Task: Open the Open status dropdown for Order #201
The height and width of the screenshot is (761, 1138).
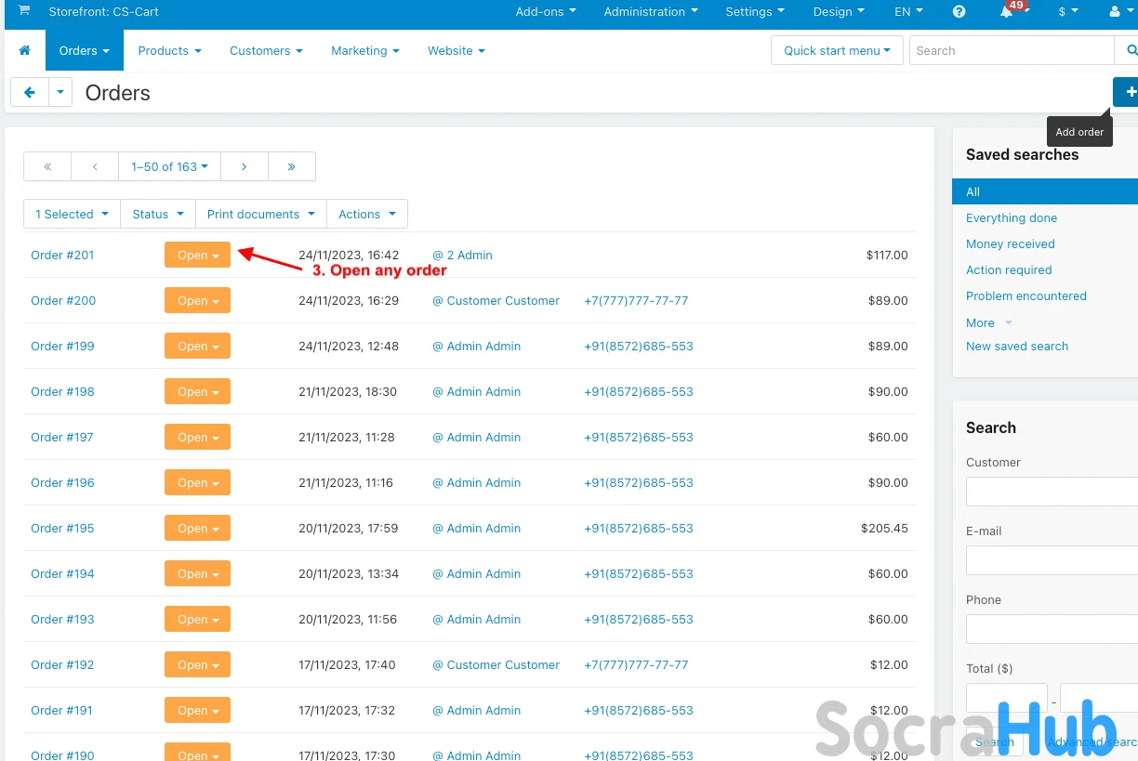Action: point(197,255)
